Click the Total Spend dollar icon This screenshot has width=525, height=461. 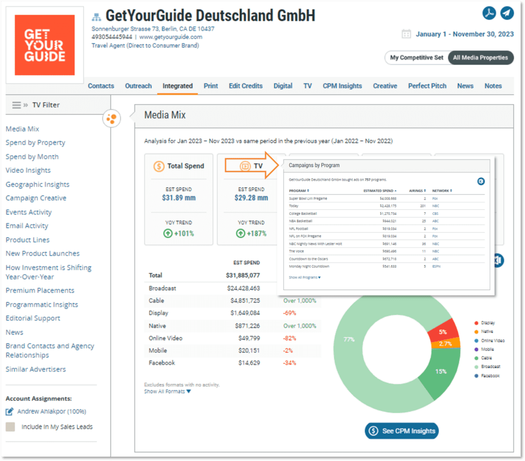(x=159, y=166)
